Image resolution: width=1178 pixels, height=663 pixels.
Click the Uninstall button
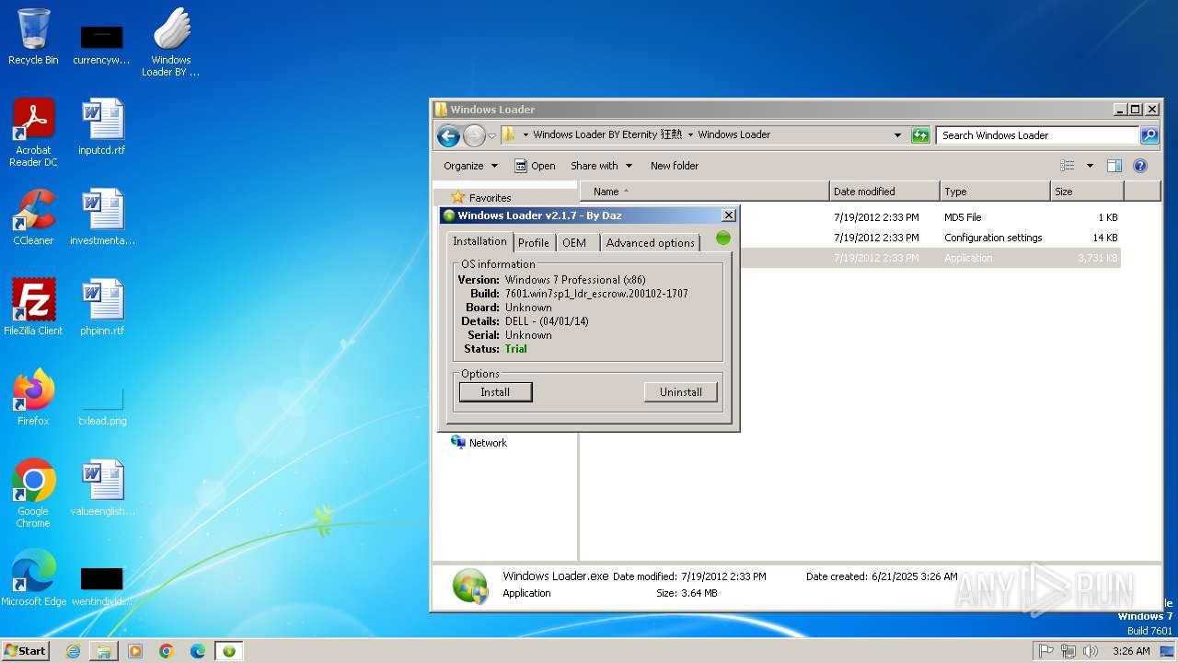681,392
